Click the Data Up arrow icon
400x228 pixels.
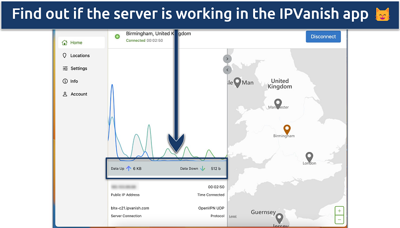tap(129, 169)
